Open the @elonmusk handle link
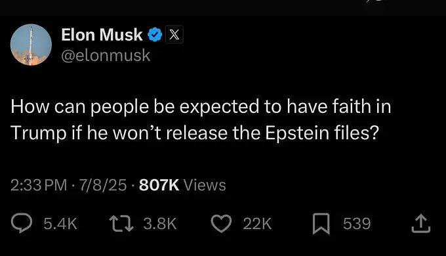Viewport: 446px width, 256px height. [x=106, y=55]
